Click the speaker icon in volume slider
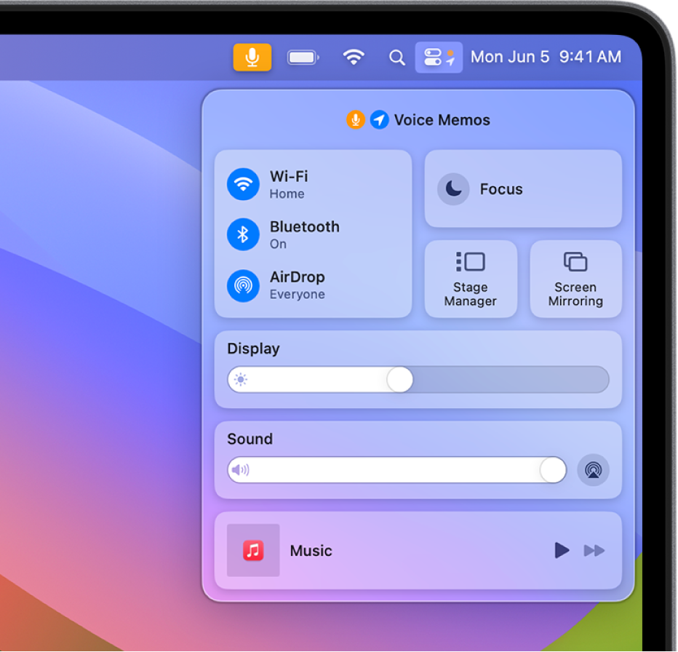This screenshot has height=652, width=678. point(240,470)
